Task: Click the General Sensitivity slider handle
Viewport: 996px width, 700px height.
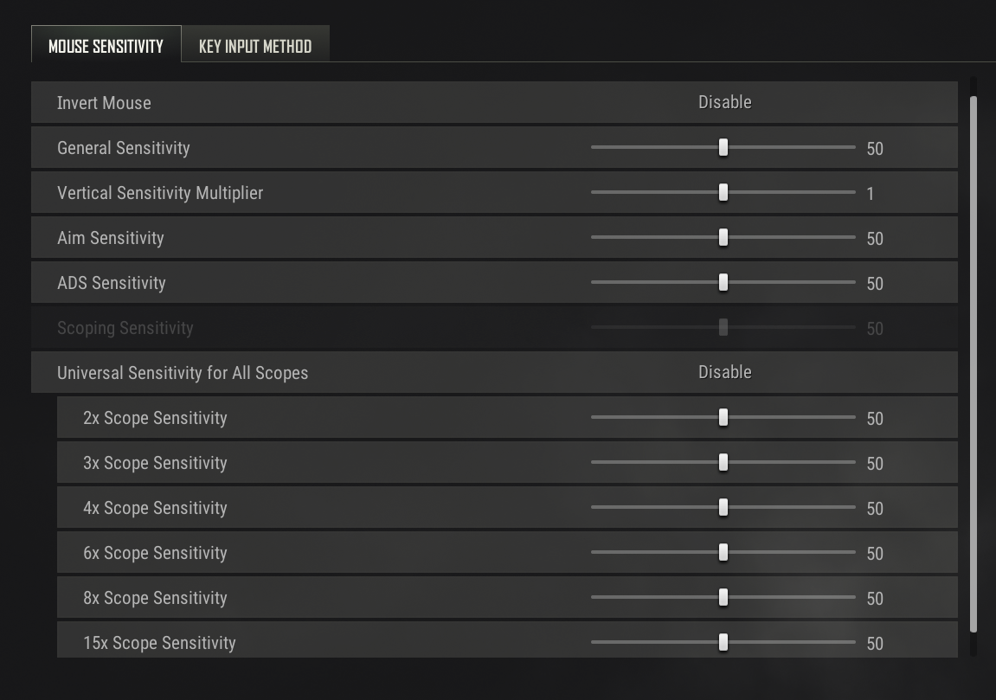Action: click(723, 148)
